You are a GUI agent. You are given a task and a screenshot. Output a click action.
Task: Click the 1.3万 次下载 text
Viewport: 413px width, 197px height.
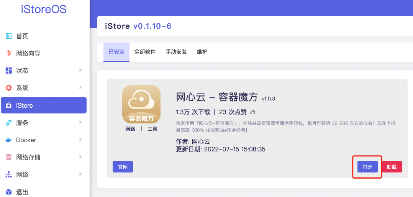pyautogui.click(x=193, y=112)
